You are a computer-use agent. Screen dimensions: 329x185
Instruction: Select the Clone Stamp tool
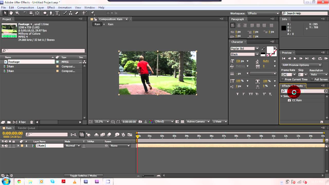(x=71, y=13)
